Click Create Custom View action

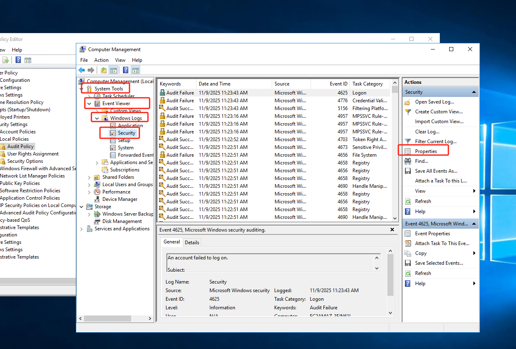(439, 112)
